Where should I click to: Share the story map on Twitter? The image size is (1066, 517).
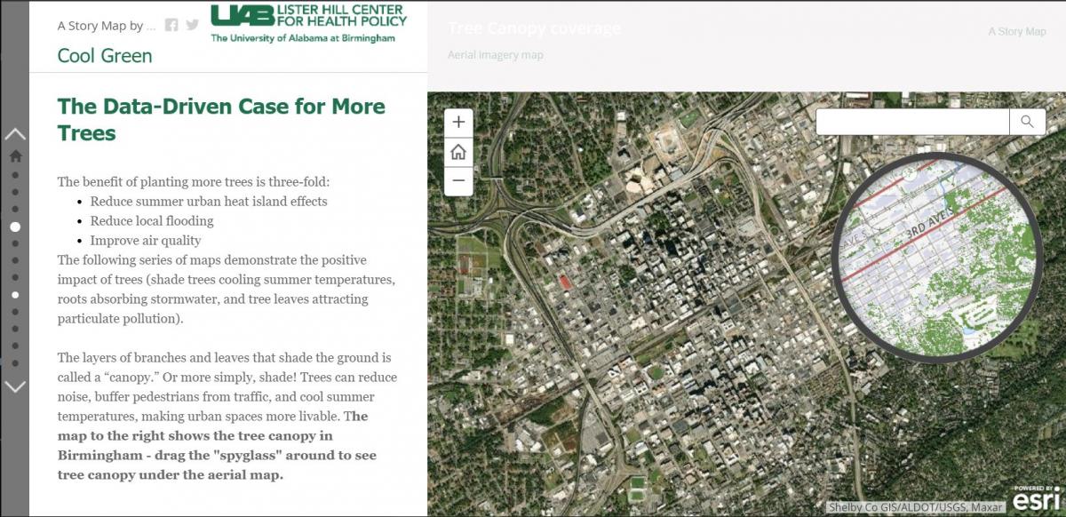[x=192, y=25]
